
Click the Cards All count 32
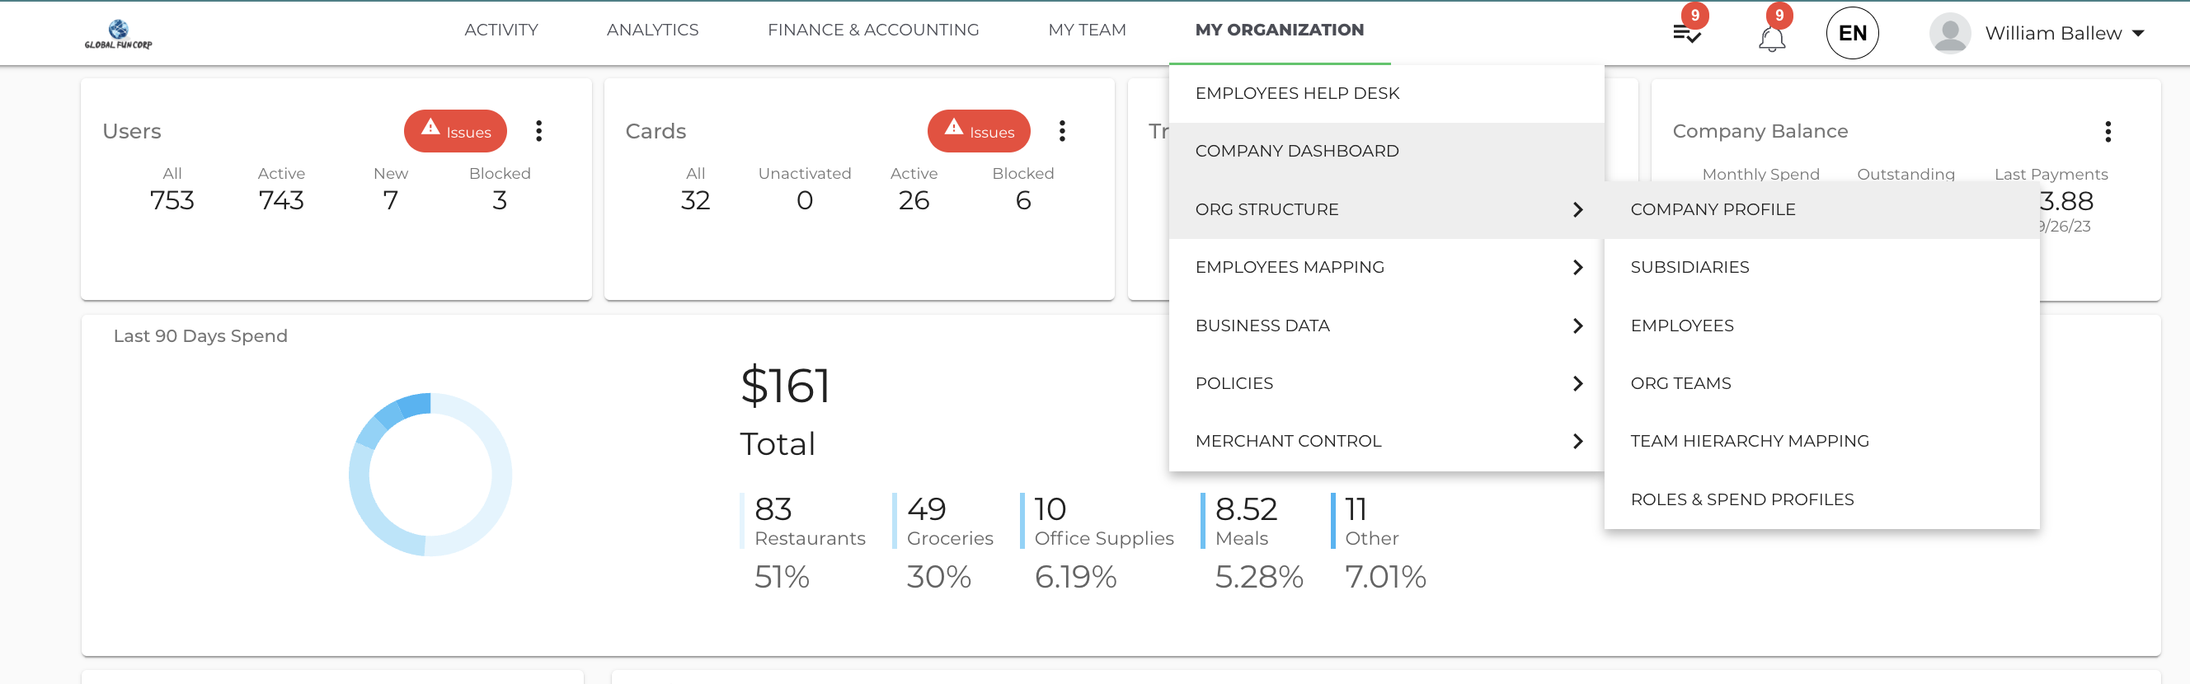pos(695,201)
